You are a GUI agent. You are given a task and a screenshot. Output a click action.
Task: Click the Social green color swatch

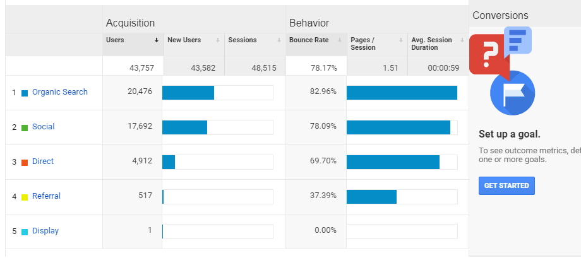coord(25,127)
